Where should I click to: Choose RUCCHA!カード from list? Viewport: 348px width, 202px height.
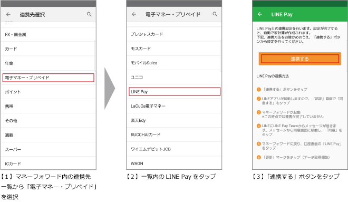click(174, 134)
